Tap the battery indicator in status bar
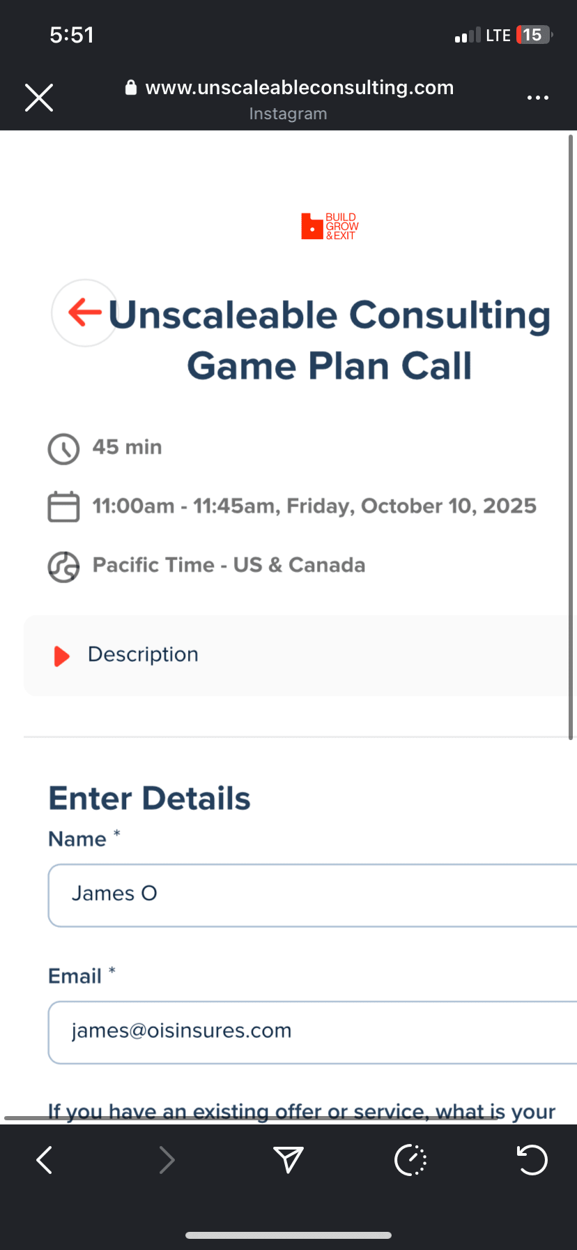The height and width of the screenshot is (1250, 577). pos(534,35)
